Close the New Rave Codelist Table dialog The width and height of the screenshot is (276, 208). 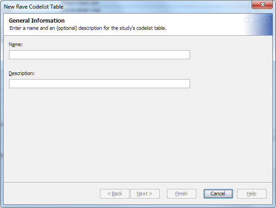[x=262, y=5]
